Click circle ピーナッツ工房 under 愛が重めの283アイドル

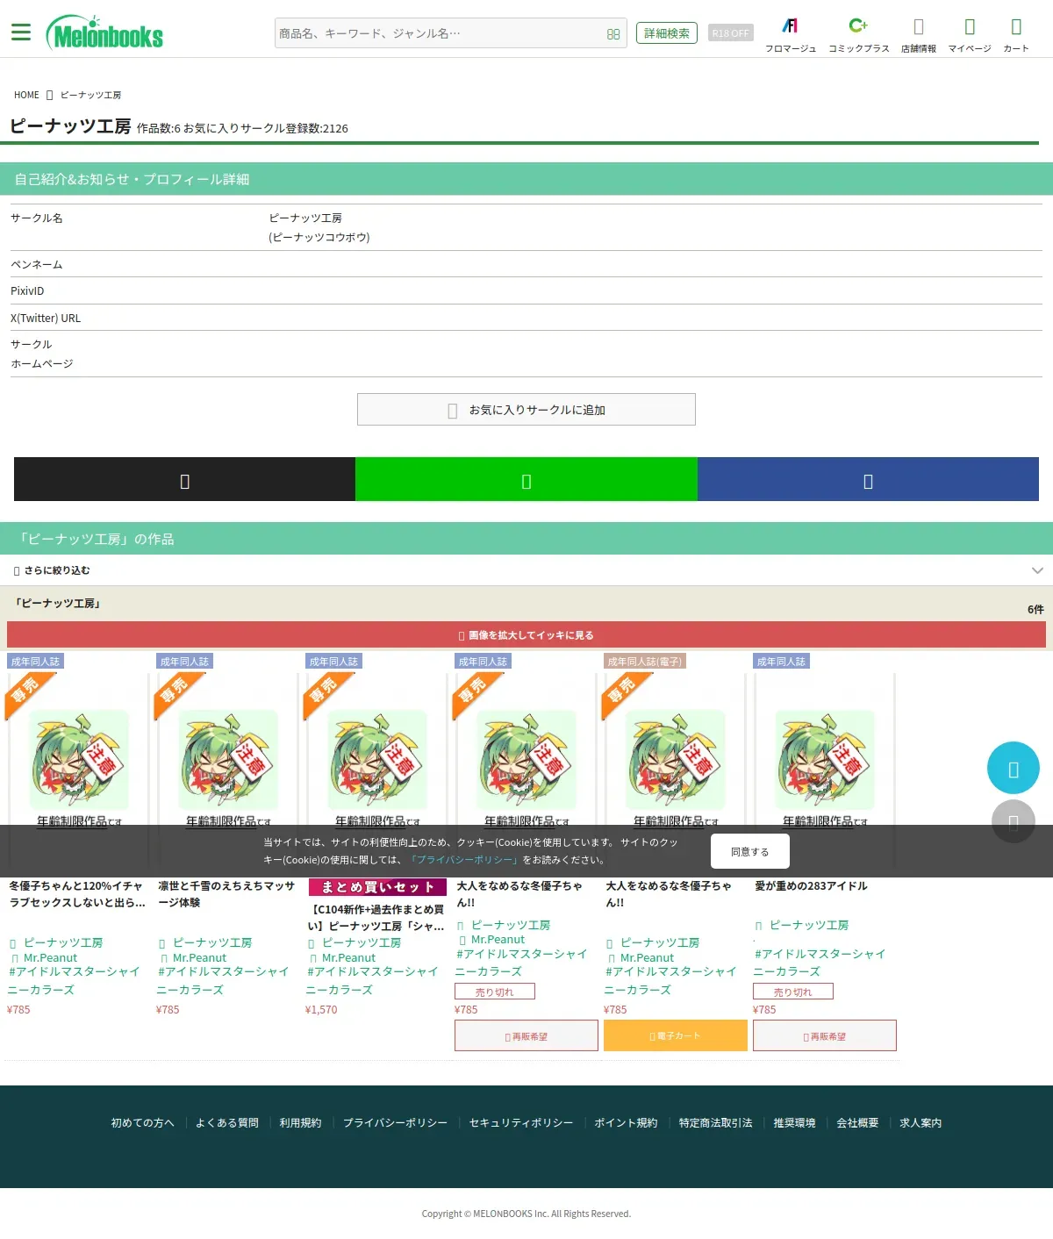click(809, 925)
